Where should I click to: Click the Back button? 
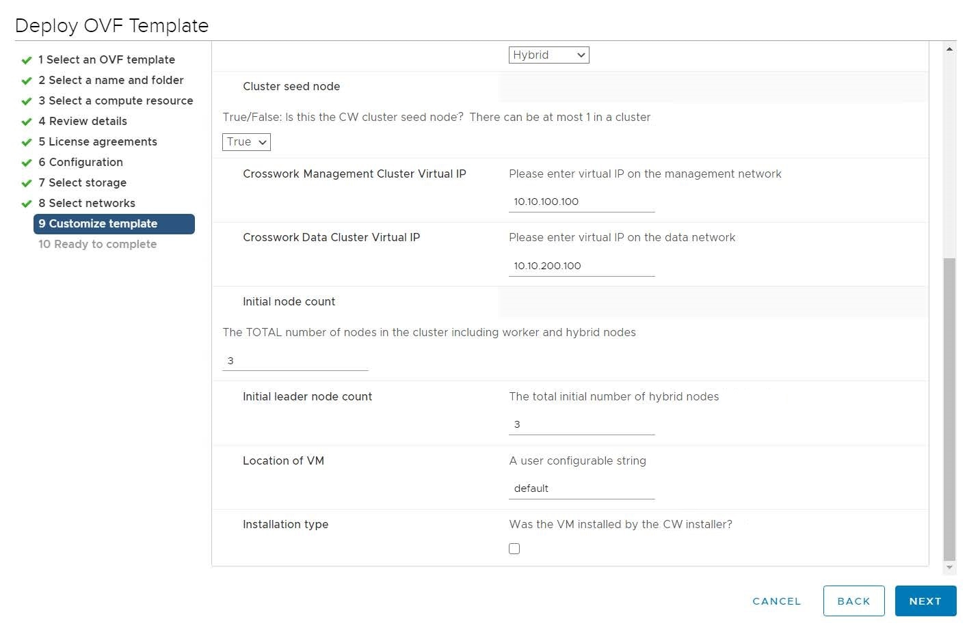pos(853,601)
